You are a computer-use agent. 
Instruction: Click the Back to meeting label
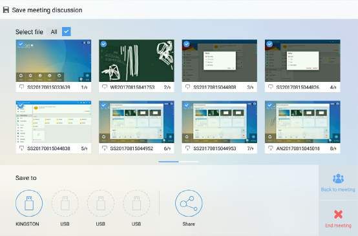click(x=338, y=190)
